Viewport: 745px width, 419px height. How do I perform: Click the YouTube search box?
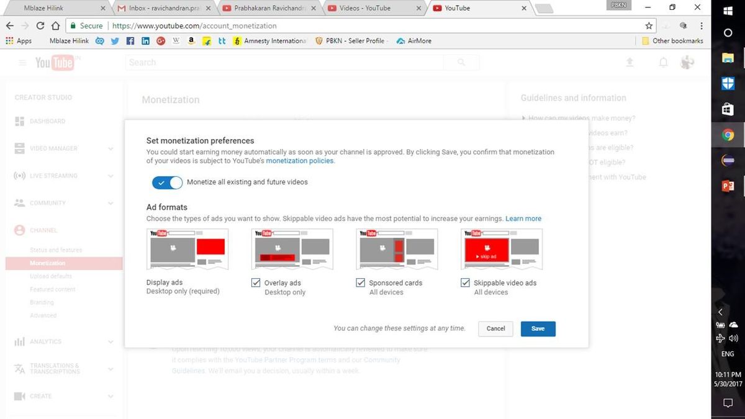[x=284, y=62]
